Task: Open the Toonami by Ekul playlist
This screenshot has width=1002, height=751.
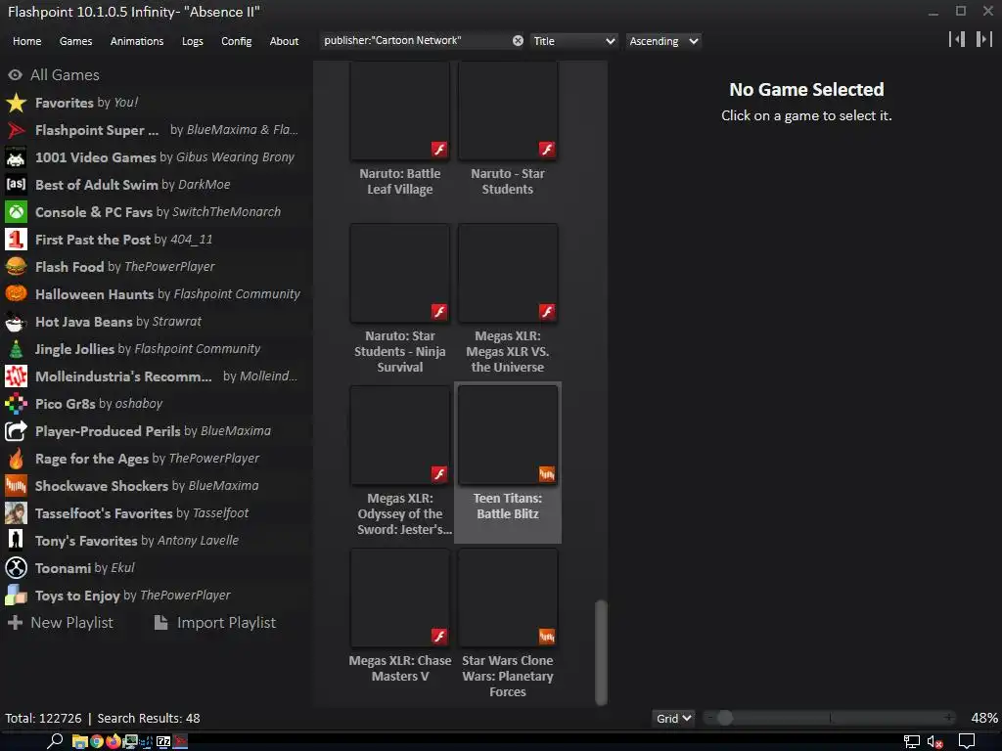Action: coord(154,568)
